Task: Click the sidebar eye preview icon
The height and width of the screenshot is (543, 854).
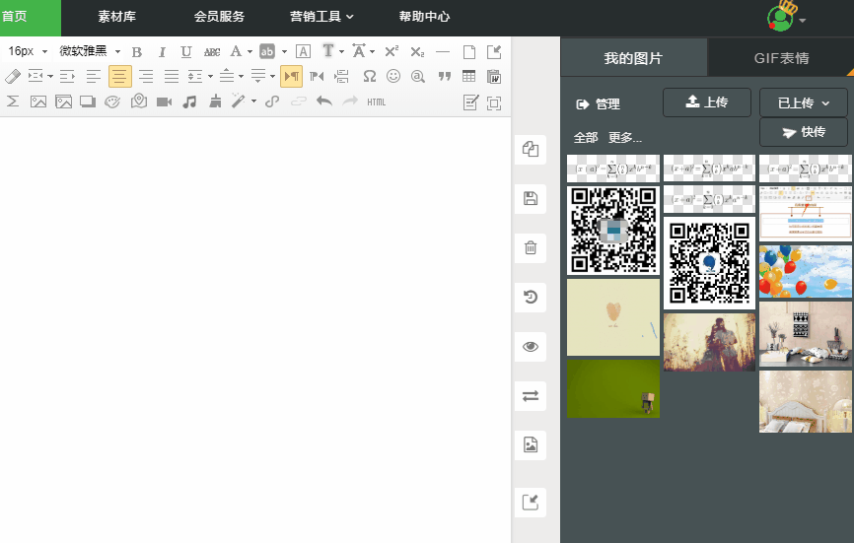Action: tap(531, 347)
